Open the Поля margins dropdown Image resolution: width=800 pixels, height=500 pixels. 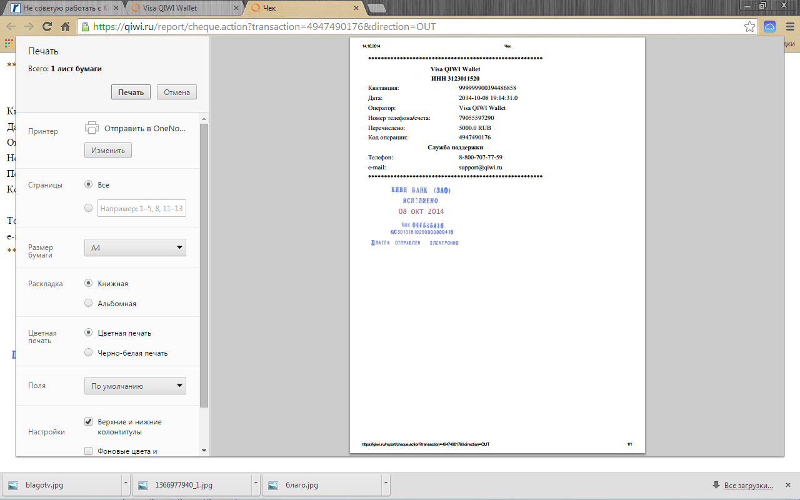[x=135, y=386]
